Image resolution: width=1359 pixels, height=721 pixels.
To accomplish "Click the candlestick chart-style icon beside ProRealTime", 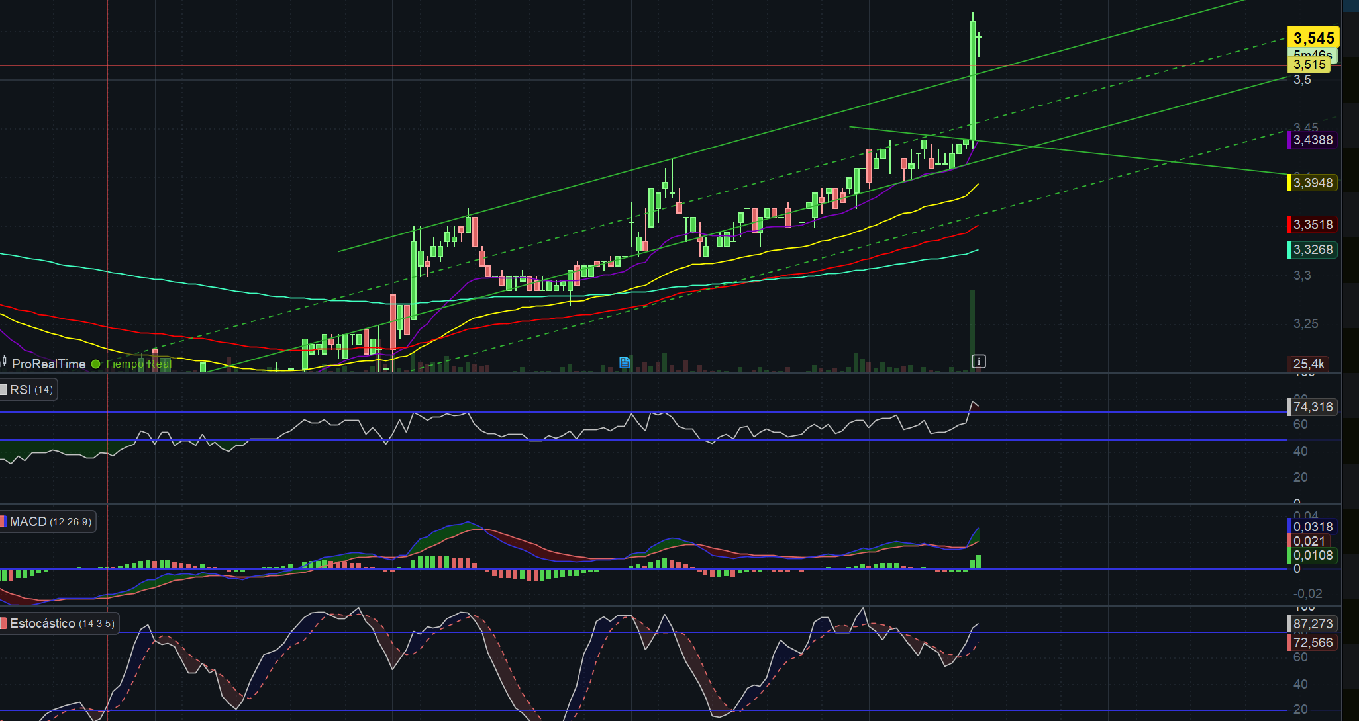I will [x=5, y=362].
